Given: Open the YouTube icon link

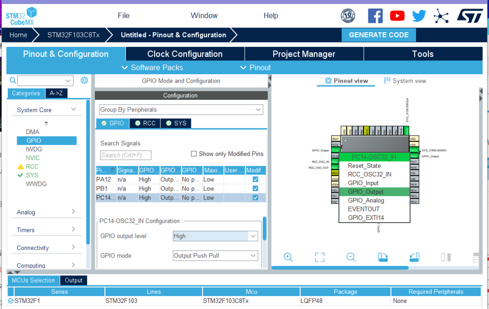Looking at the screenshot, I should (x=397, y=16).
